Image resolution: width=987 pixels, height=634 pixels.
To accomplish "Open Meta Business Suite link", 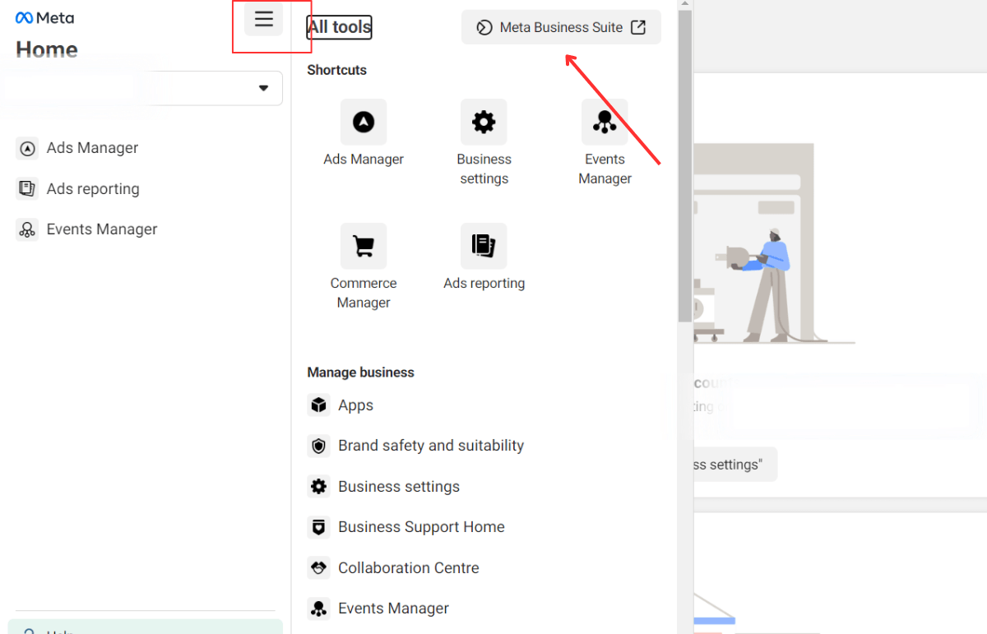I will tap(561, 26).
